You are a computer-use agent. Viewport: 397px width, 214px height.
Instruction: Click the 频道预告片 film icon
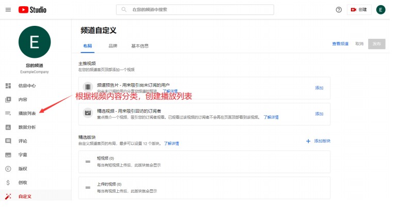tap(88, 87)
